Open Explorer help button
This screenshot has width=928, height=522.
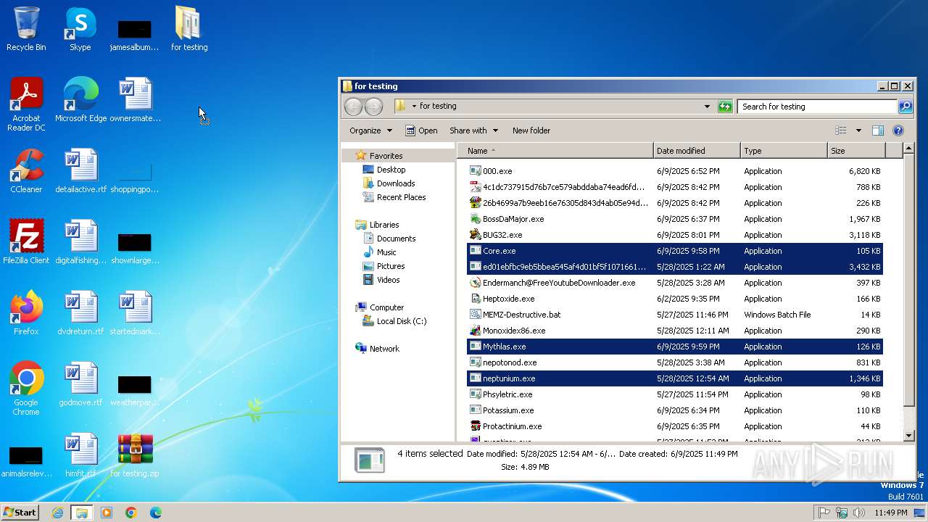click(x=898, y=130)
